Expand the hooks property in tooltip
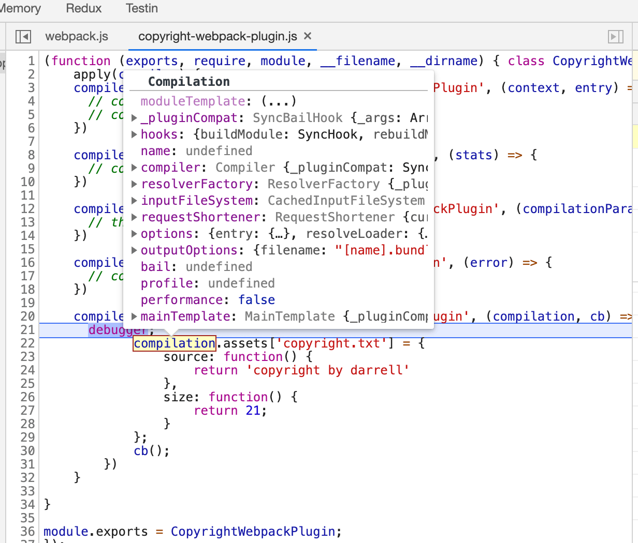 click(x=134, y=134)
